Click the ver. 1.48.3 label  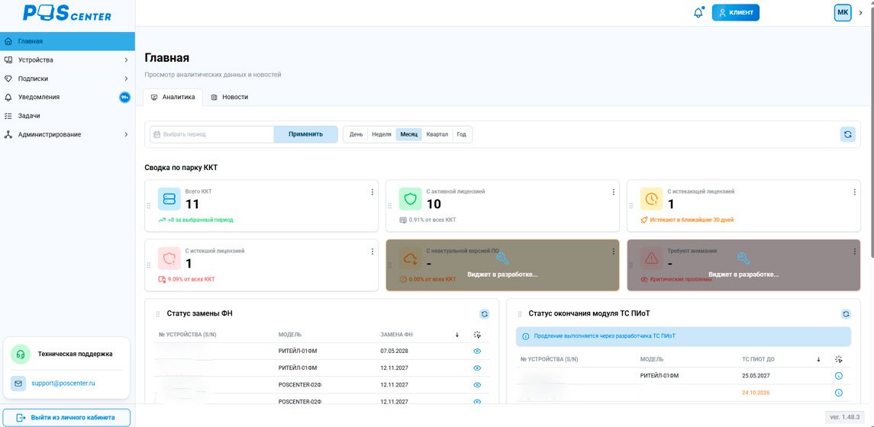pyautogui.click(x=844, y=417)
